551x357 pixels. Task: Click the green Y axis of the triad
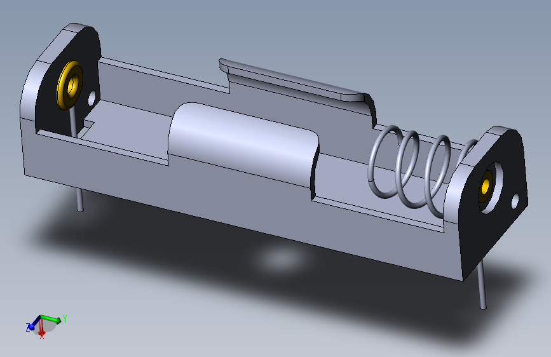tap(51, 319)
